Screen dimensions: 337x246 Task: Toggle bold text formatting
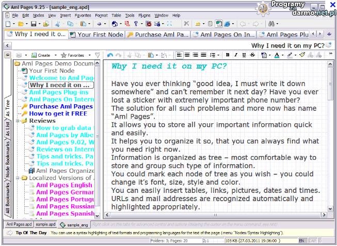point(228,55)
